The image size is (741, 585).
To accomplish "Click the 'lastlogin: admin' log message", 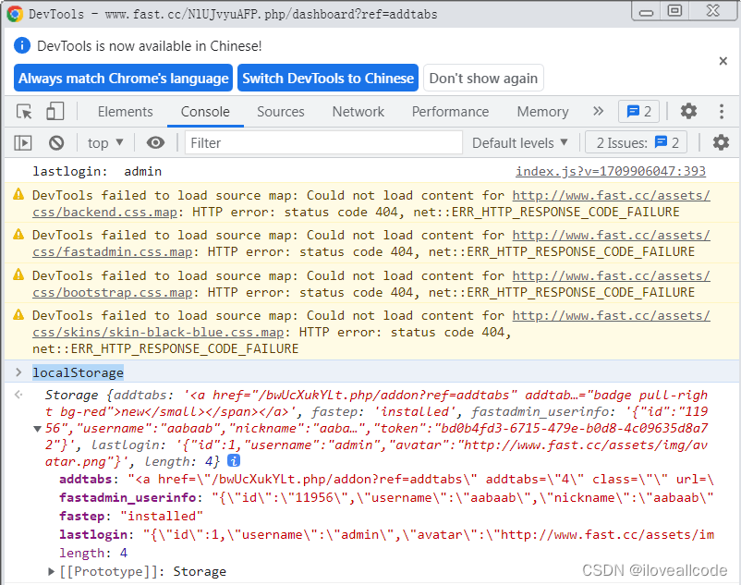I will click(x=97, y=171).
